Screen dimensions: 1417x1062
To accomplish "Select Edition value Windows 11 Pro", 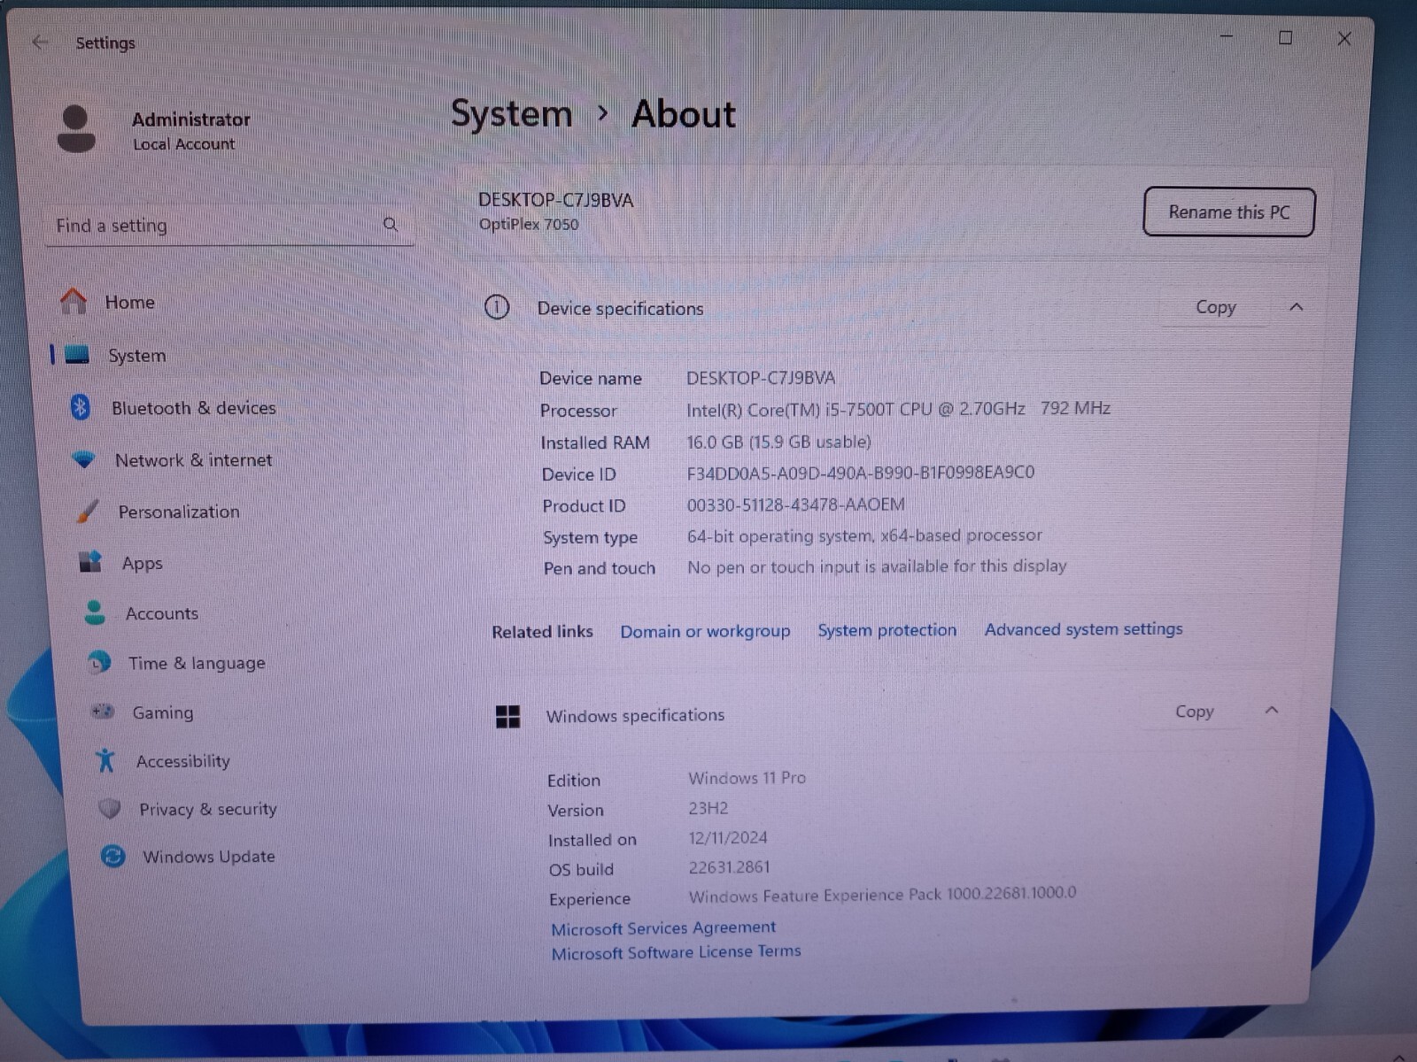I will tap(747, 778).
